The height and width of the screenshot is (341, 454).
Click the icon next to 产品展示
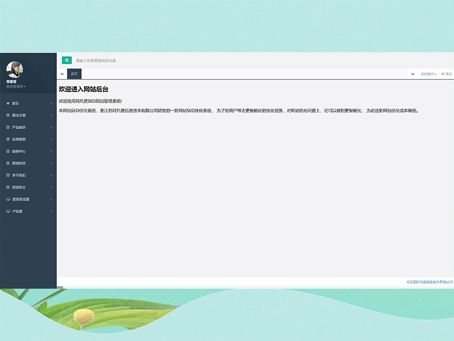click(7, 127)
